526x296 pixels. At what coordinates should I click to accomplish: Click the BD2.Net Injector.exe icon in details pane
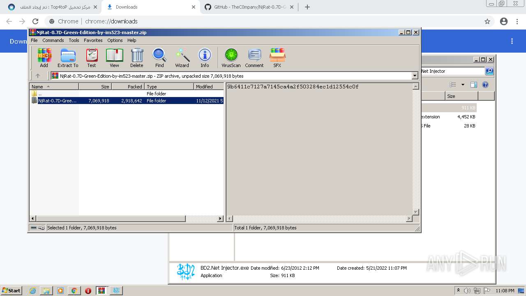click(x=185, y=272)
